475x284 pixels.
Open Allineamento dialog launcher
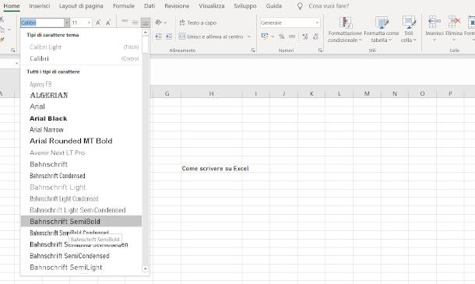point(253,51)
